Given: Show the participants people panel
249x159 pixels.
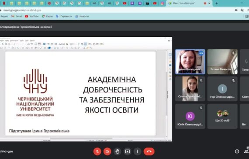Looking at the screenshot, I should (x=246, y=152).
